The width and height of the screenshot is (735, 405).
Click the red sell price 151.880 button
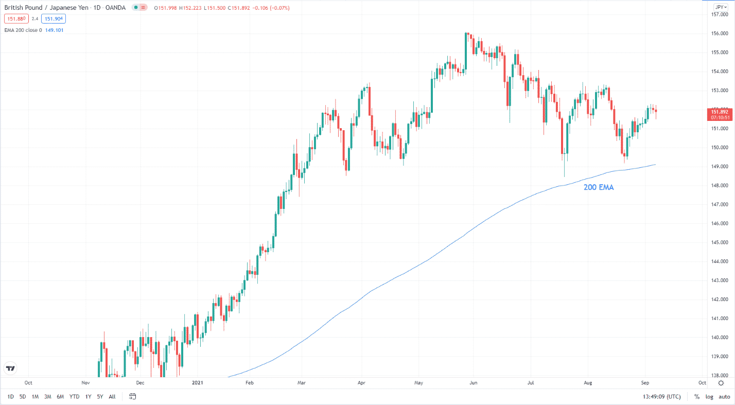[x=16, y=19]
